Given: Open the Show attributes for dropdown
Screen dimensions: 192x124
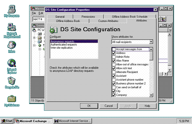Looking at the screenshot, I should pyautogui.click(x=151, y=42).
